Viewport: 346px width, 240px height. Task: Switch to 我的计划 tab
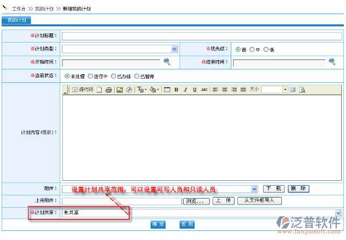pos(17,20)
